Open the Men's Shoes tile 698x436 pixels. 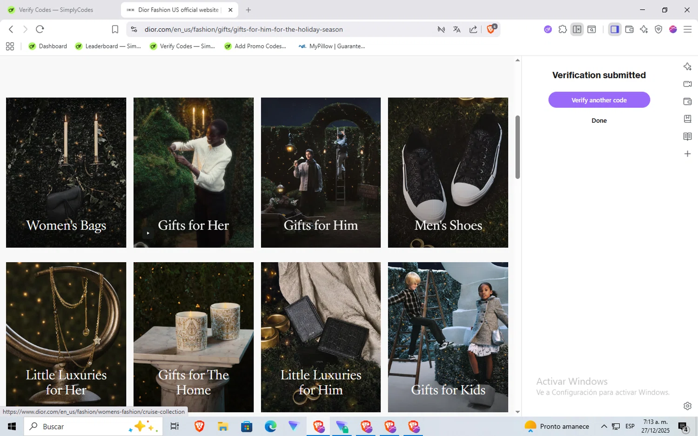click(448, 172)
